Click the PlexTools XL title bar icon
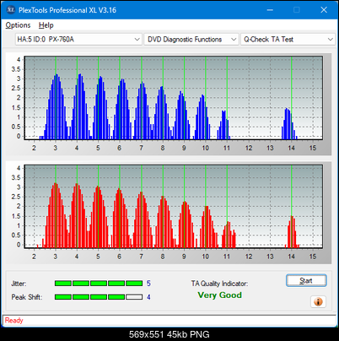 click(x=11, y=10)
